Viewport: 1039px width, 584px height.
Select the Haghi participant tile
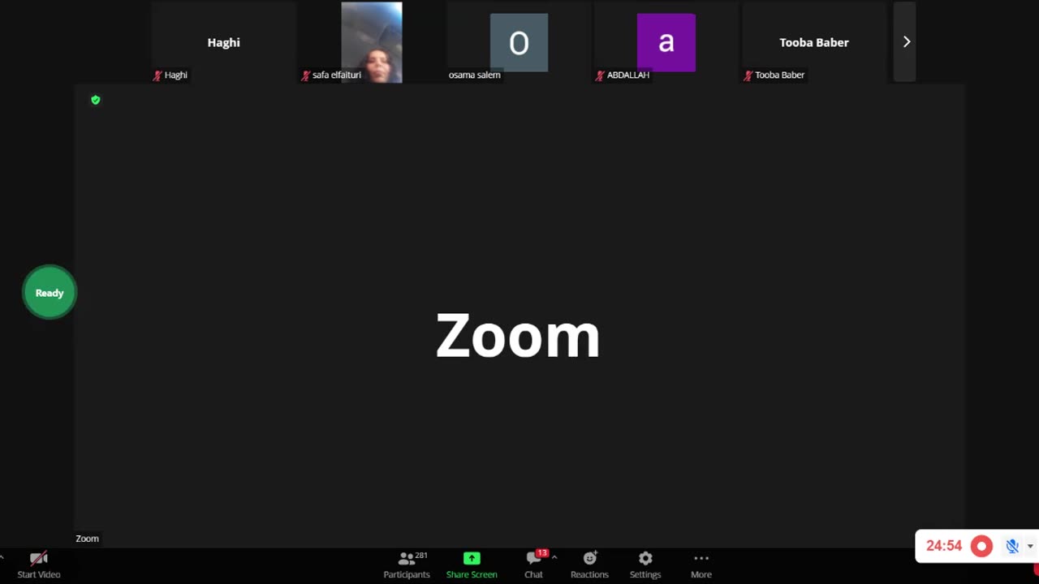tap(224, 42)
